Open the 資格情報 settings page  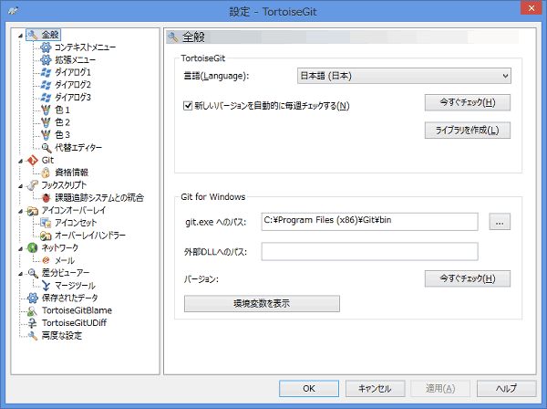point(71,173)
